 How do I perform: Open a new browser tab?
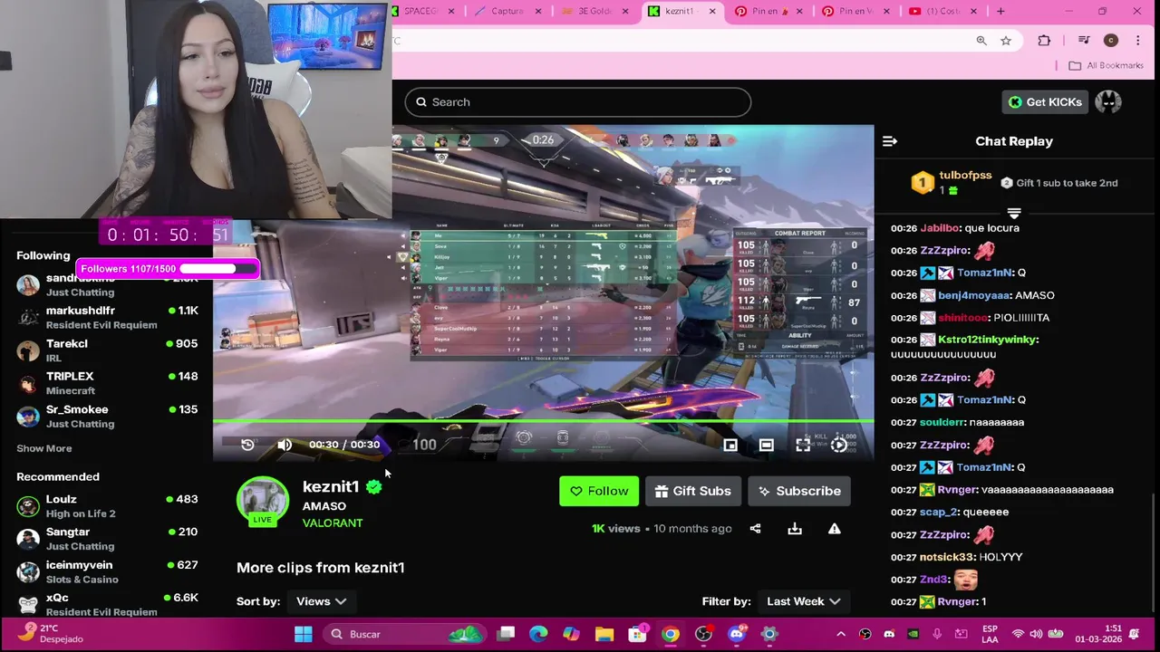1000,11
